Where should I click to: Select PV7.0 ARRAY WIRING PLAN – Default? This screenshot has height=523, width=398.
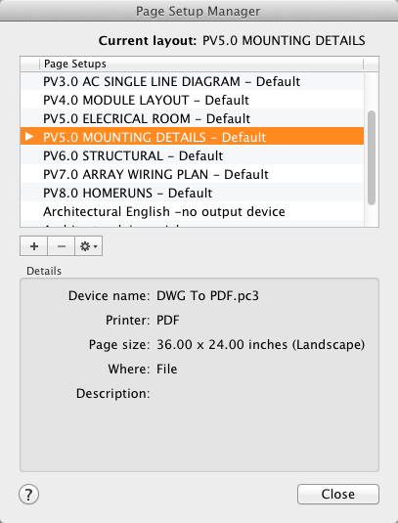(x=193, y=174)
